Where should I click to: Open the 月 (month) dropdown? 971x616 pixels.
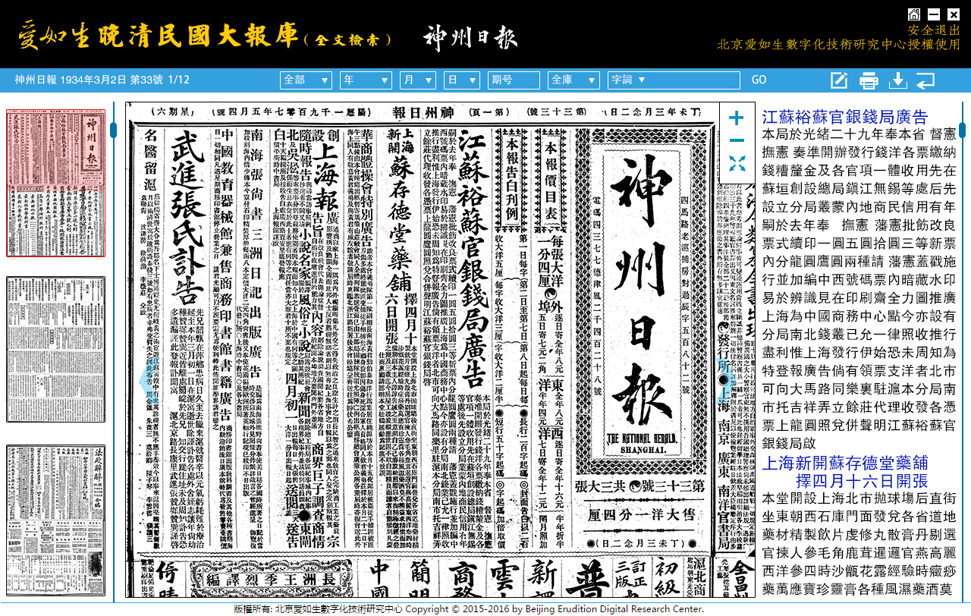417,79
